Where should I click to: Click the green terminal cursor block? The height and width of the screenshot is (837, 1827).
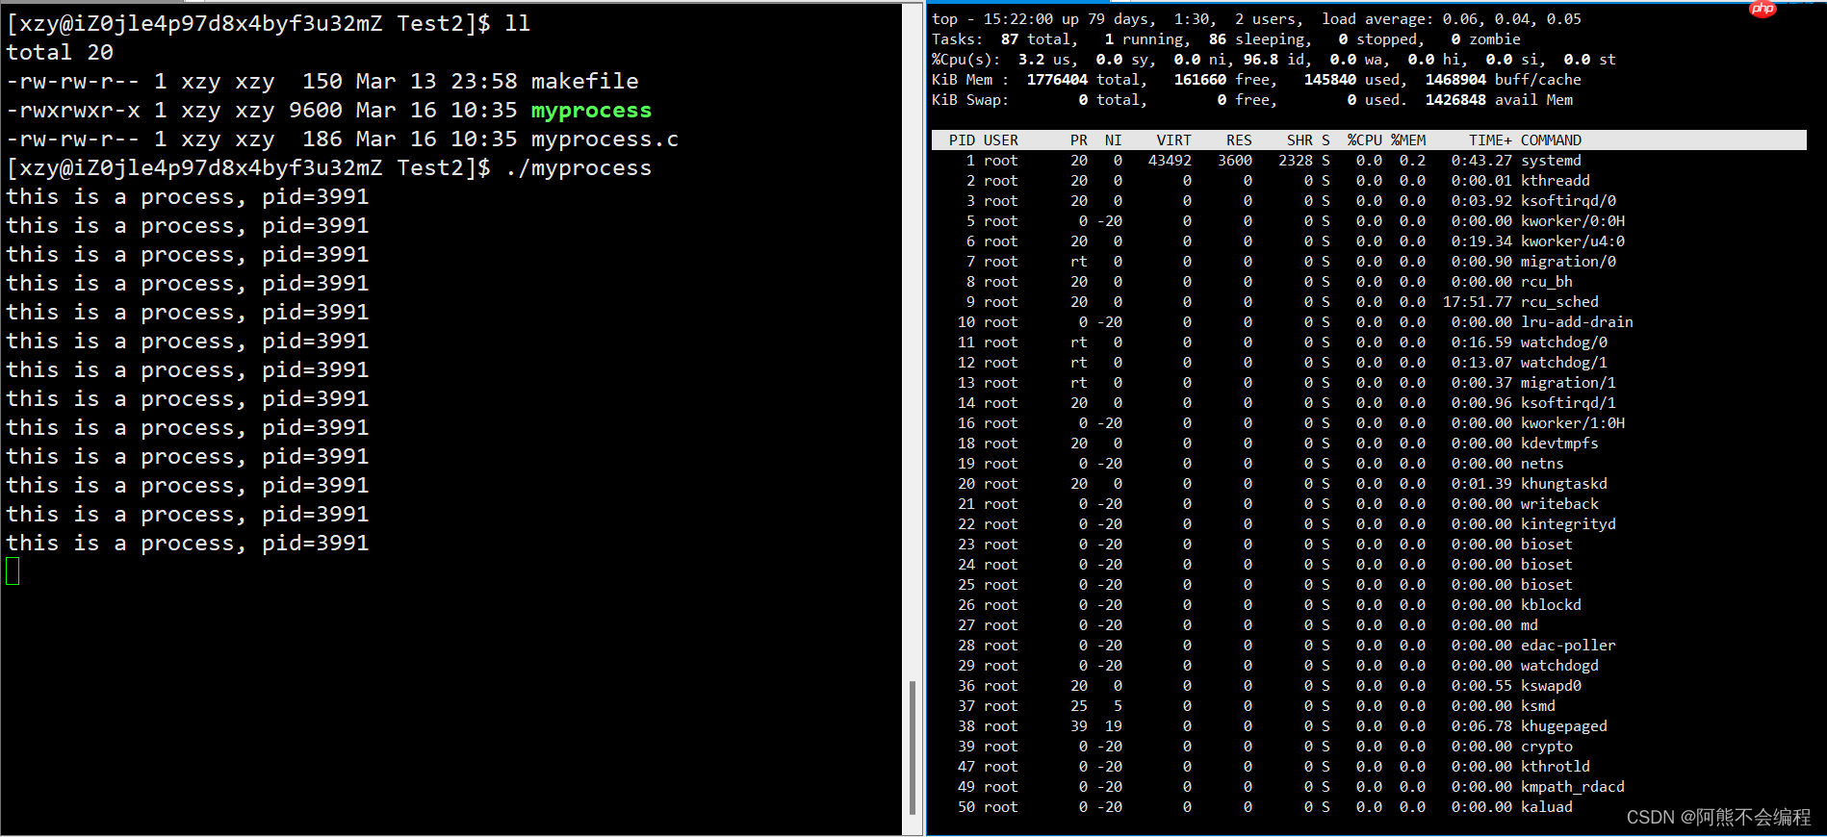pyautogui.click(x=13, y=571)
